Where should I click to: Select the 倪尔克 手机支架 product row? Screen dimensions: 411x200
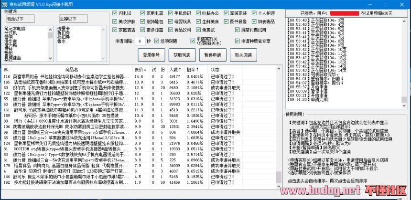[x=139, y=87]
